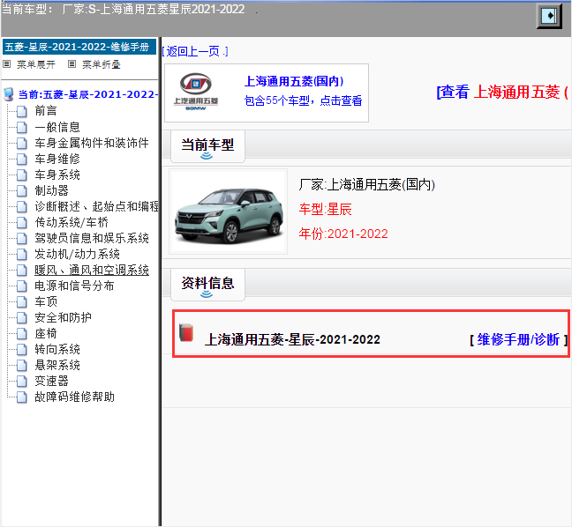Image resolution: width=572 pixels, height=527 pixels.
Task: Expand all menus with 菜单展开
Action: 35,64
